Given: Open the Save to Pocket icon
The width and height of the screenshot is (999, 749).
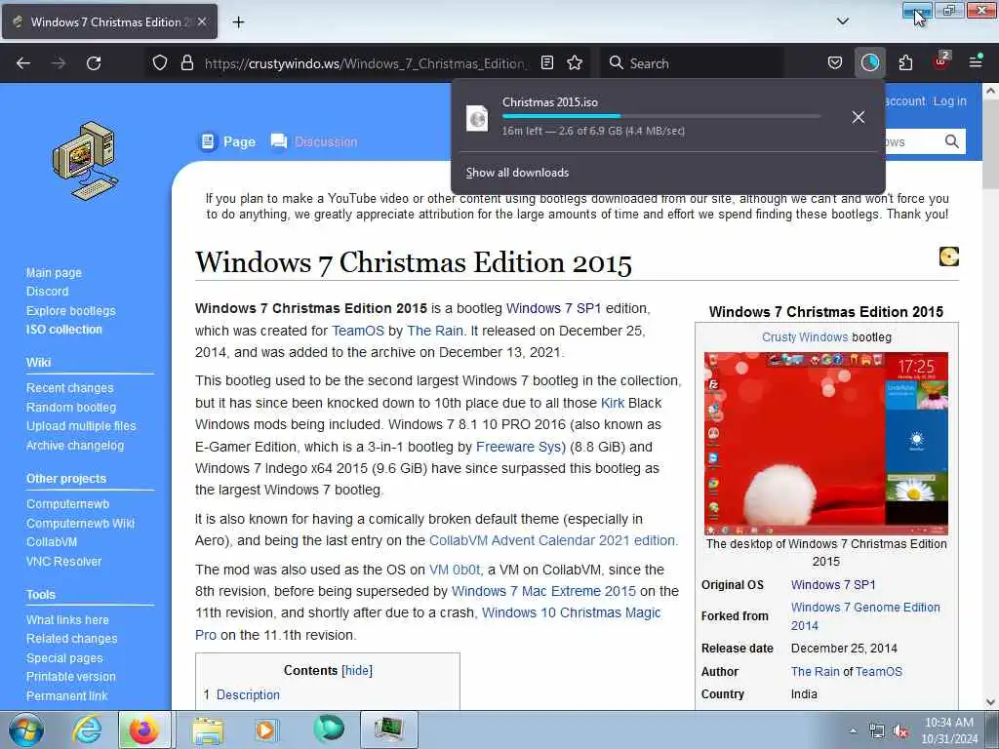Looking at the screenshot, I should tap(835, 62).
